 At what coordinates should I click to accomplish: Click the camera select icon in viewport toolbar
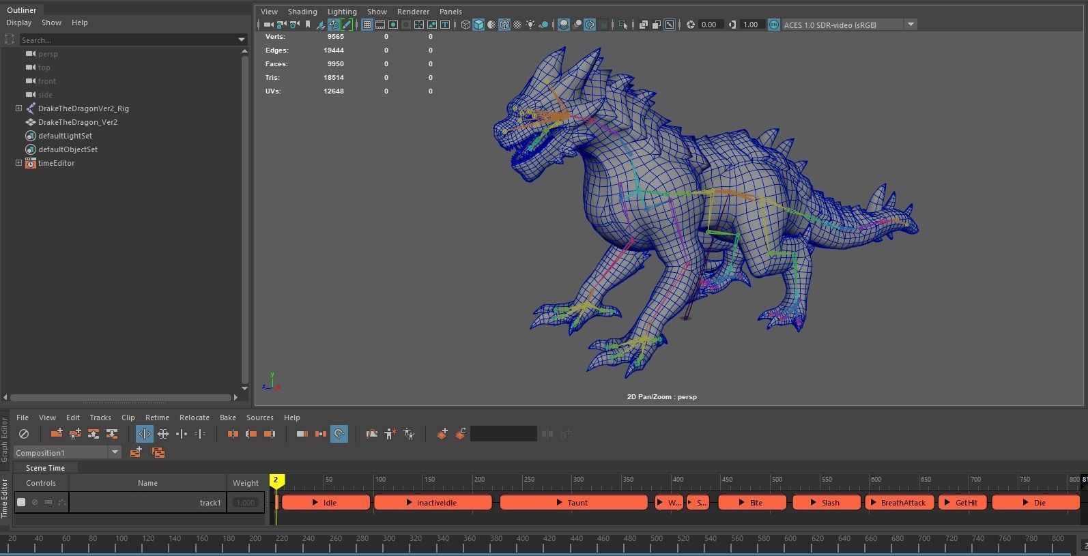click(x=268, y=25)
